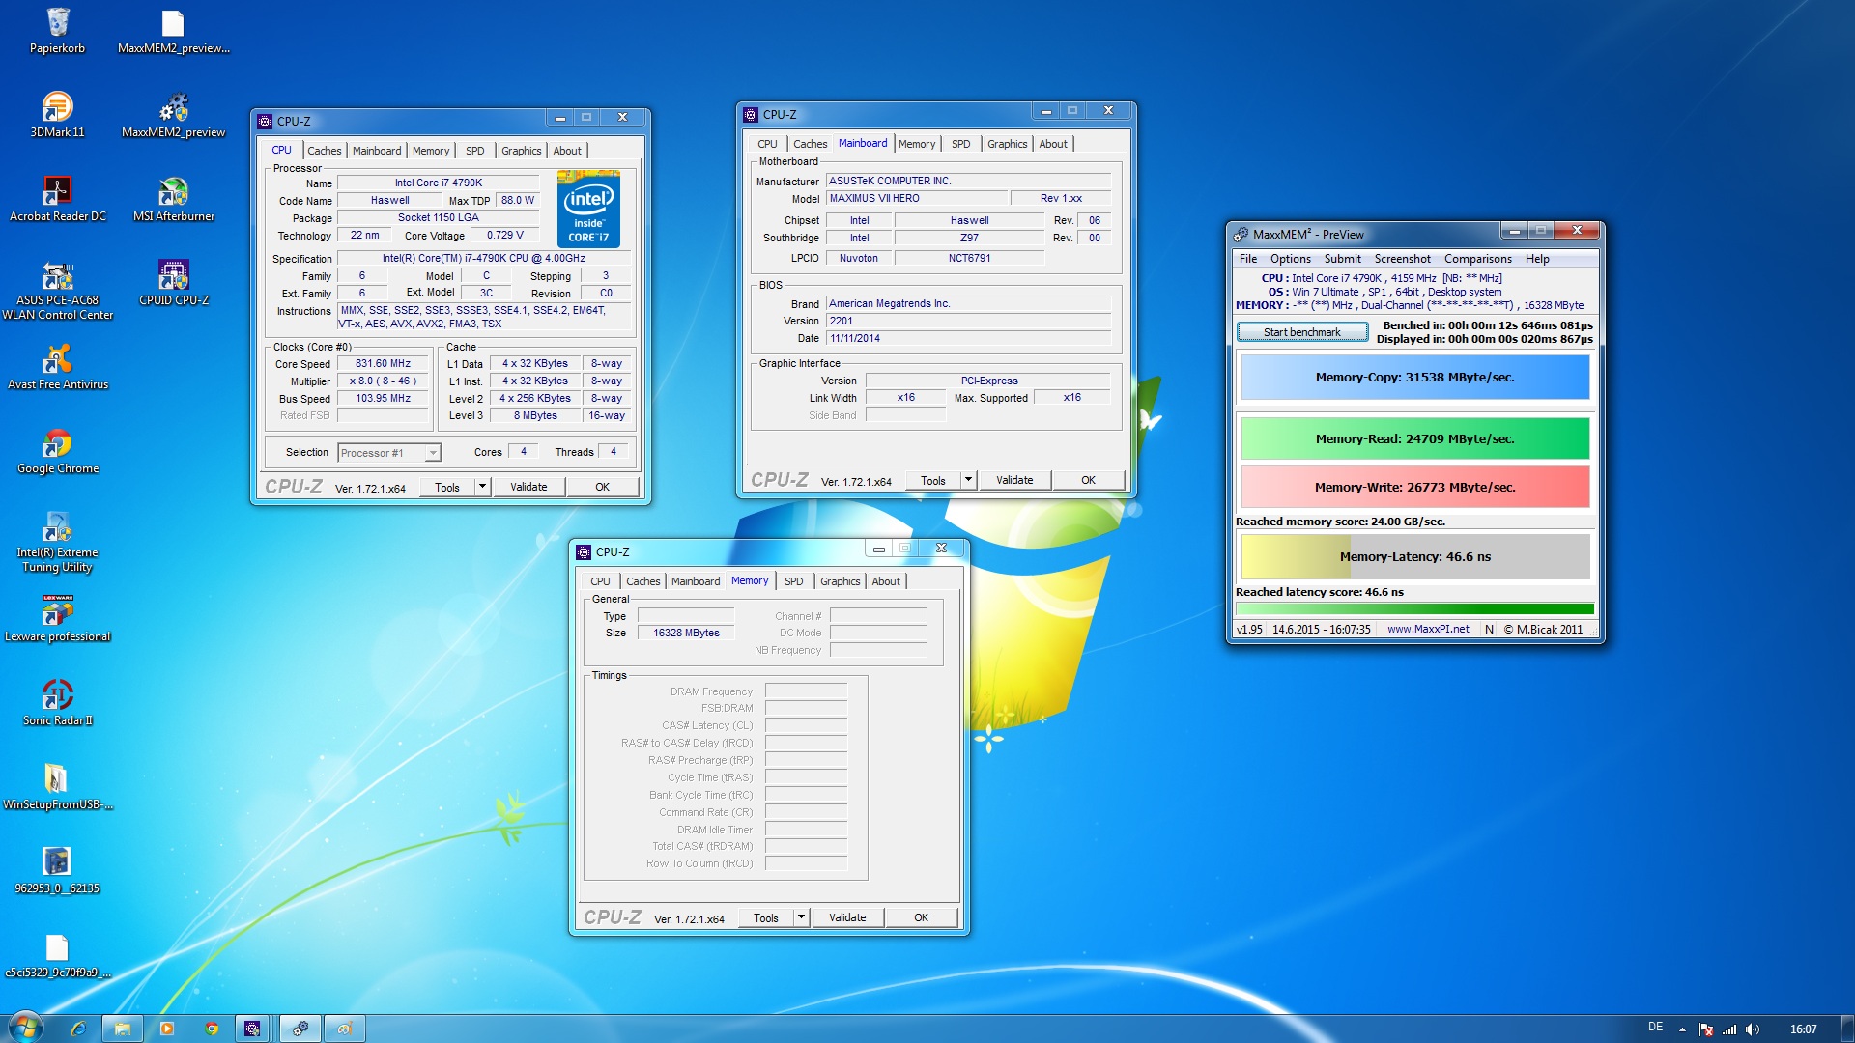Launch Google Chrome desktop icon
Screen dimensions: 1855x1043
pyautogui.click(x=57, y=451)
